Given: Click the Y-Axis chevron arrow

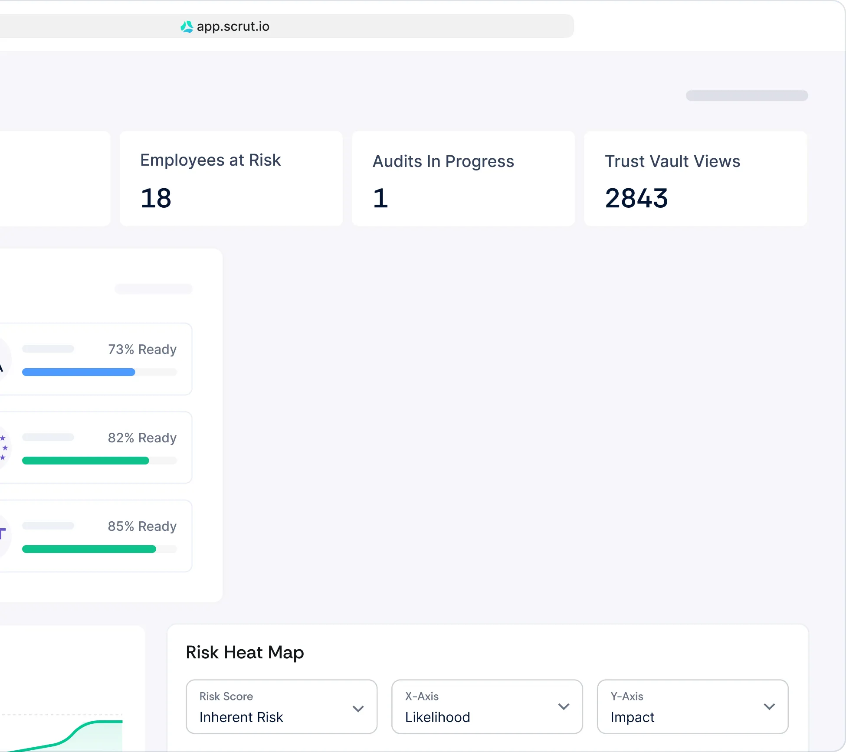Looking at the screenshot, I should pyautogui.click(x=769, y=706).
